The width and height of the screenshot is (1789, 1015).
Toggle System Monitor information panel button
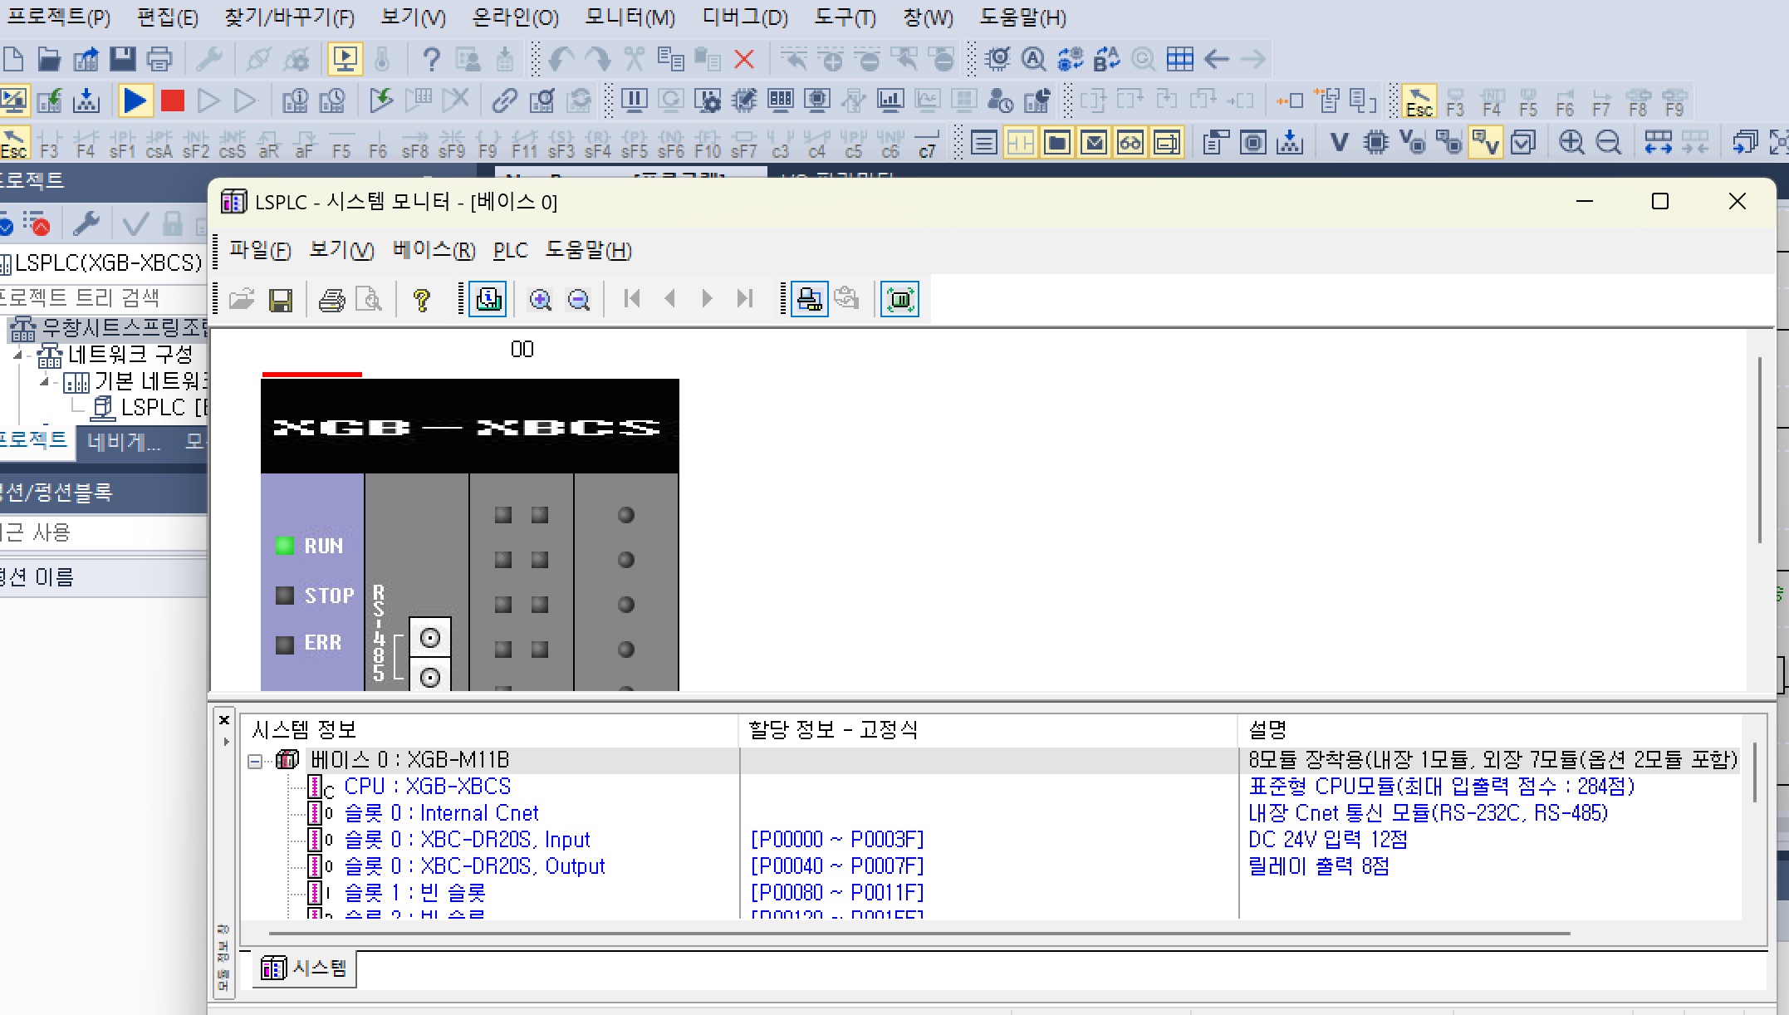pos(488,299)
